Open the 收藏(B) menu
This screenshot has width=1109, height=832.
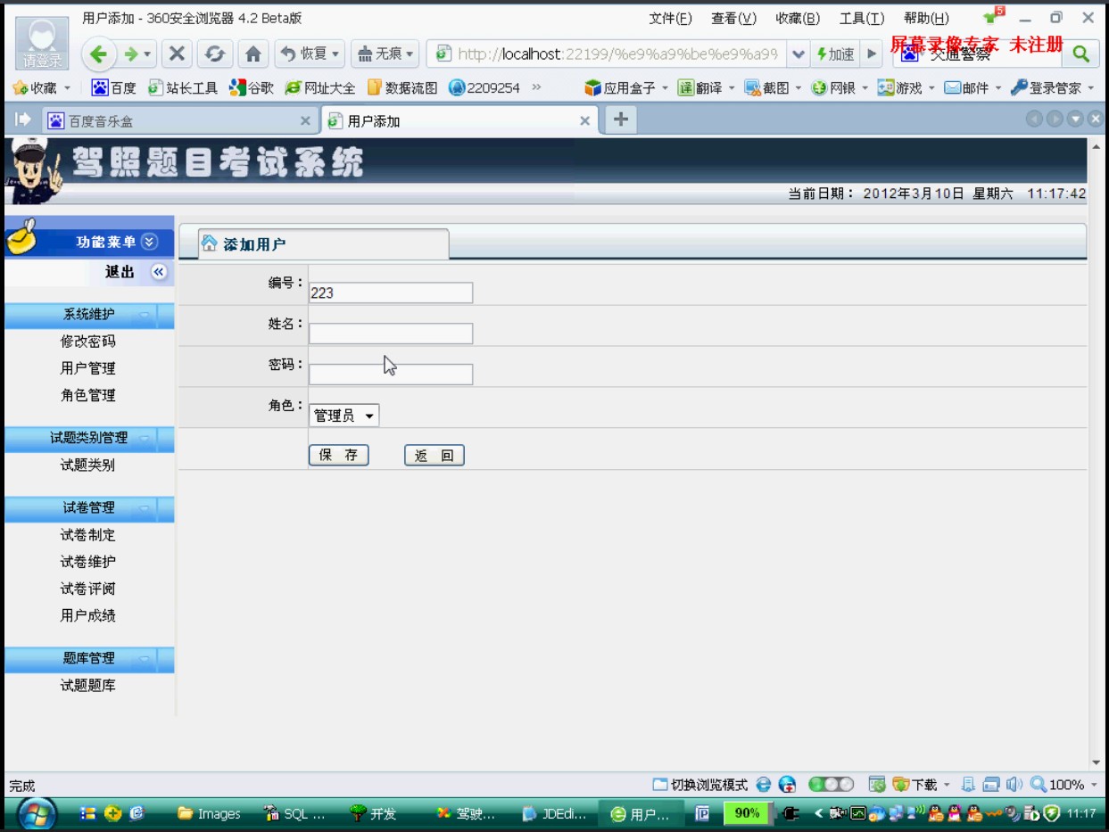798,18
